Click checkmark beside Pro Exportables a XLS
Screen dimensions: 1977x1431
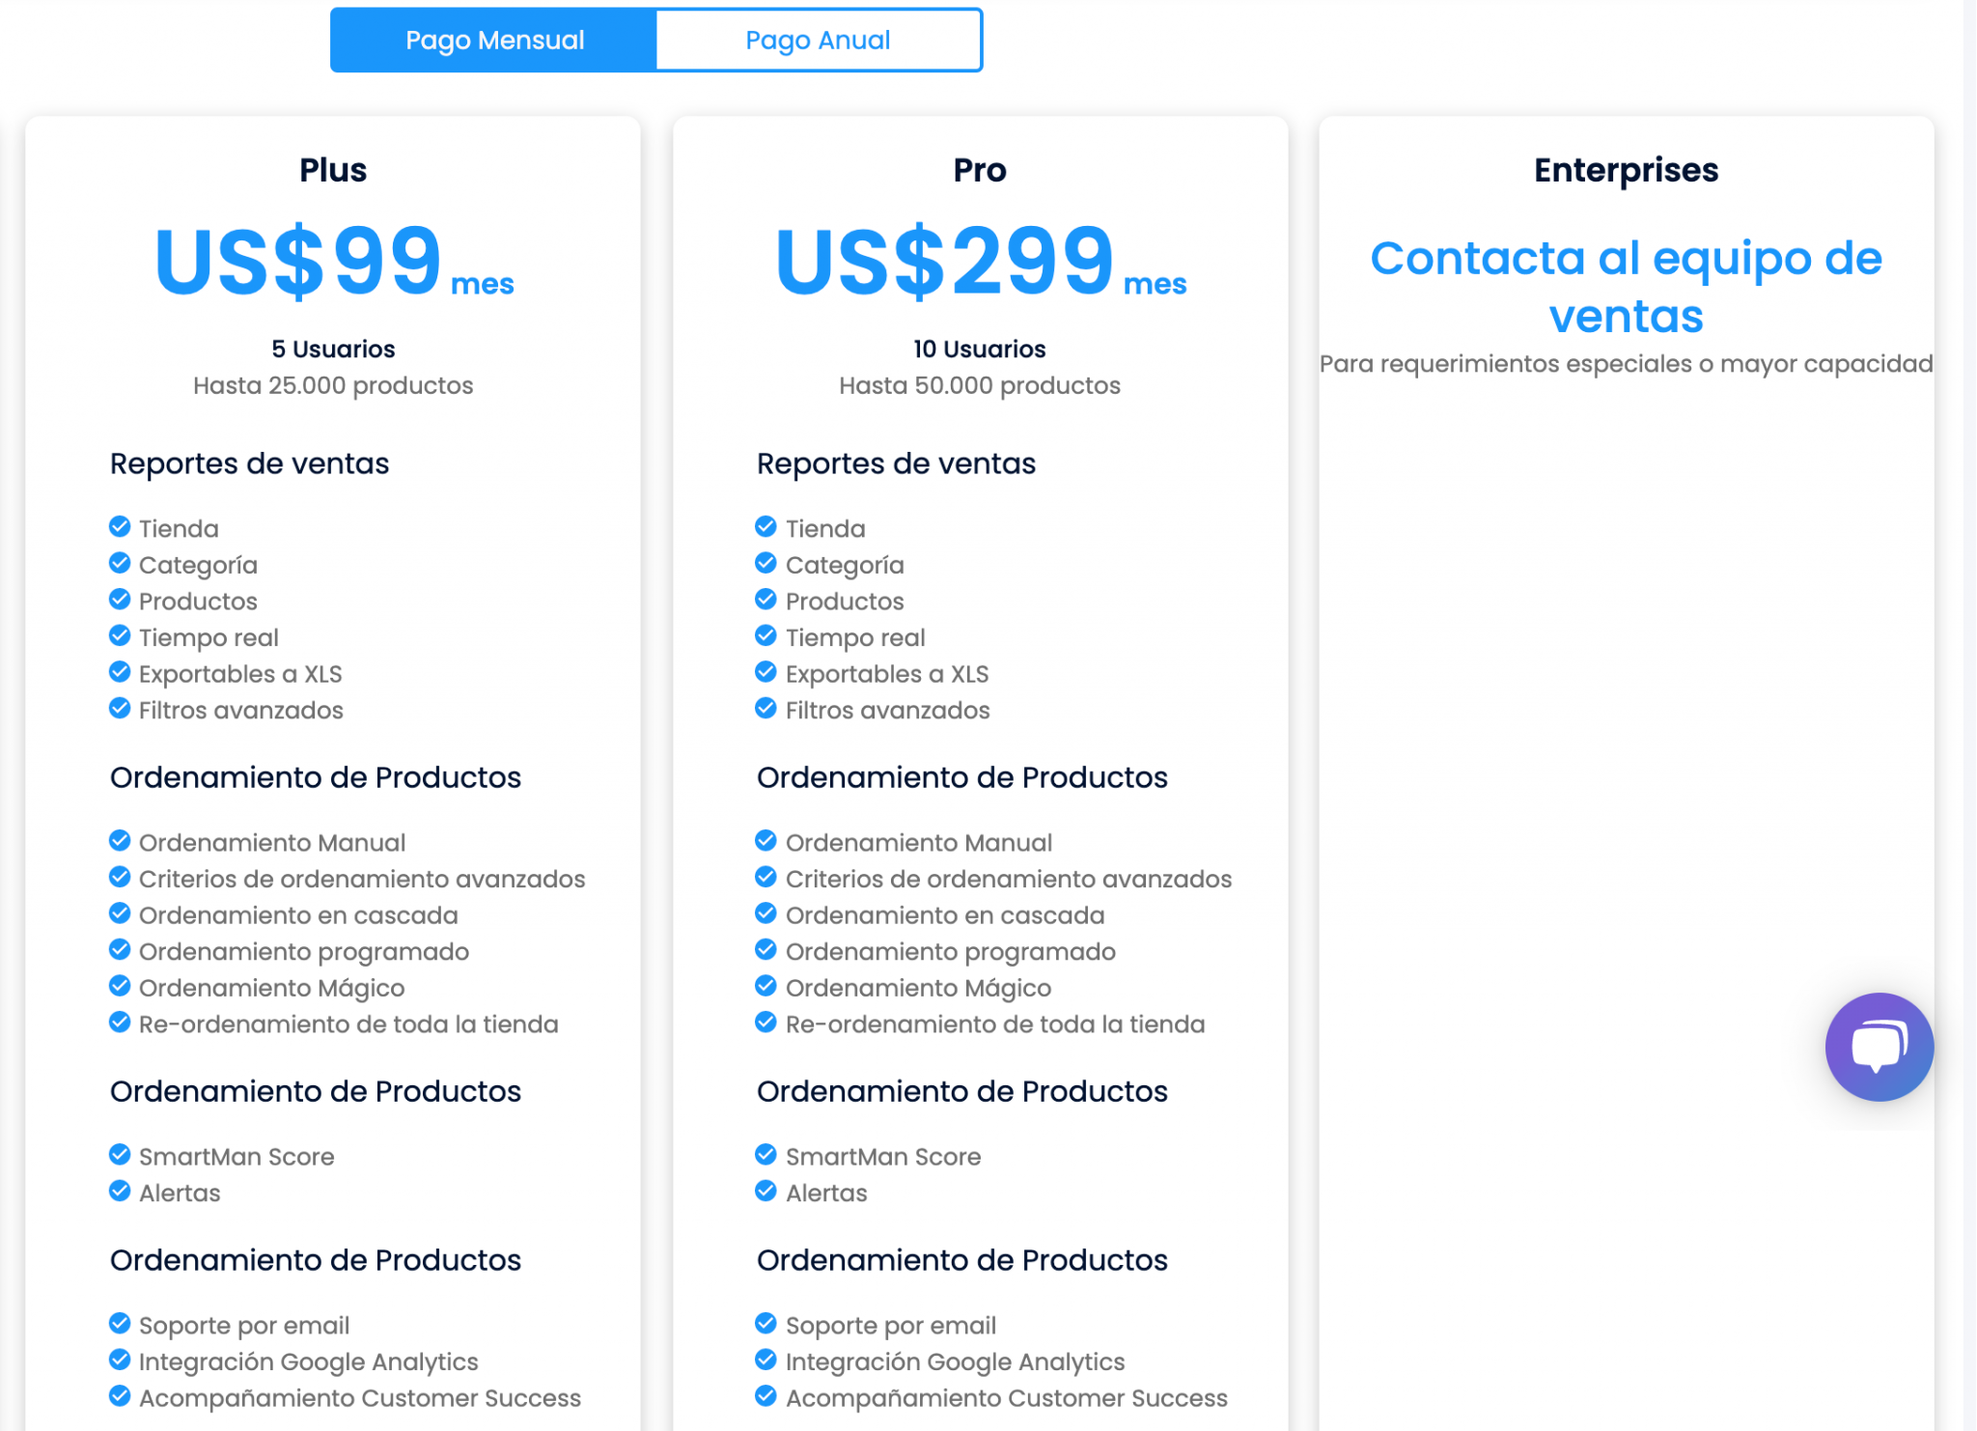coord(766,672)
